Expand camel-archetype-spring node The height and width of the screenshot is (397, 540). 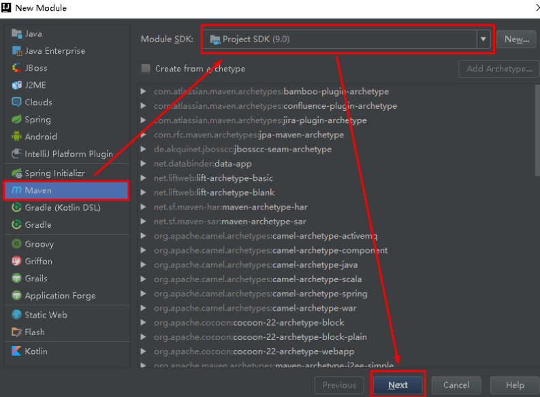(x=143, y=294)
